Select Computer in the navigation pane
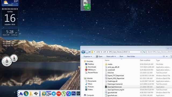The width and height of the screenshot is (172, 97). click(90, 95)
